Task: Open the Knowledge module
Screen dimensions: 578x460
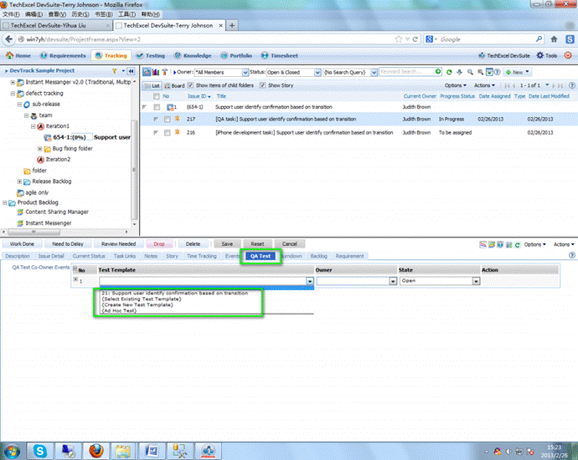Action: pyautogui.click(x=193, y=55)
